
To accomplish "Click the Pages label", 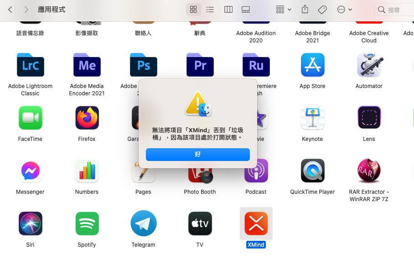I will [x=143, y=192].
